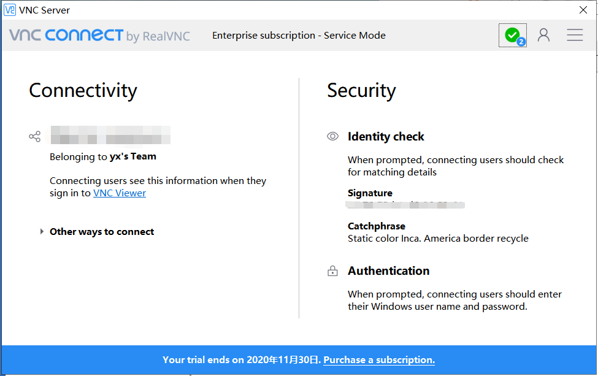Click catchphrase 'Static color Inca. America border recycle'

click(438, 239)
